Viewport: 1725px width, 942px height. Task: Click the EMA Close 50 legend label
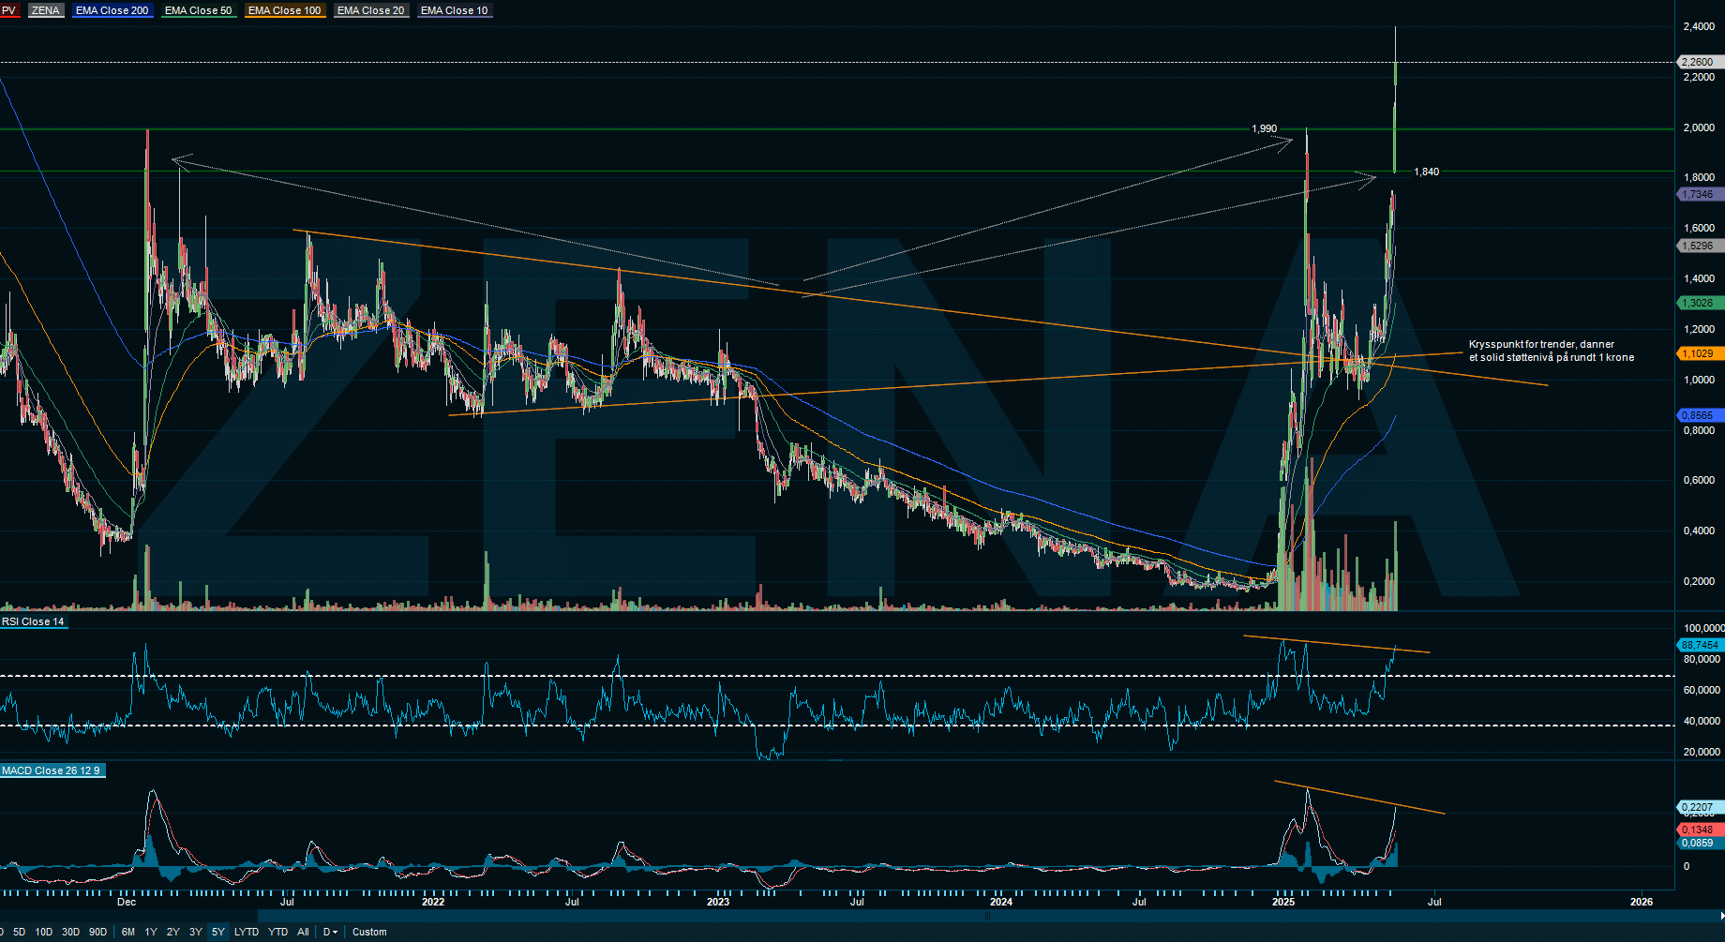click(x=199, y=10)
